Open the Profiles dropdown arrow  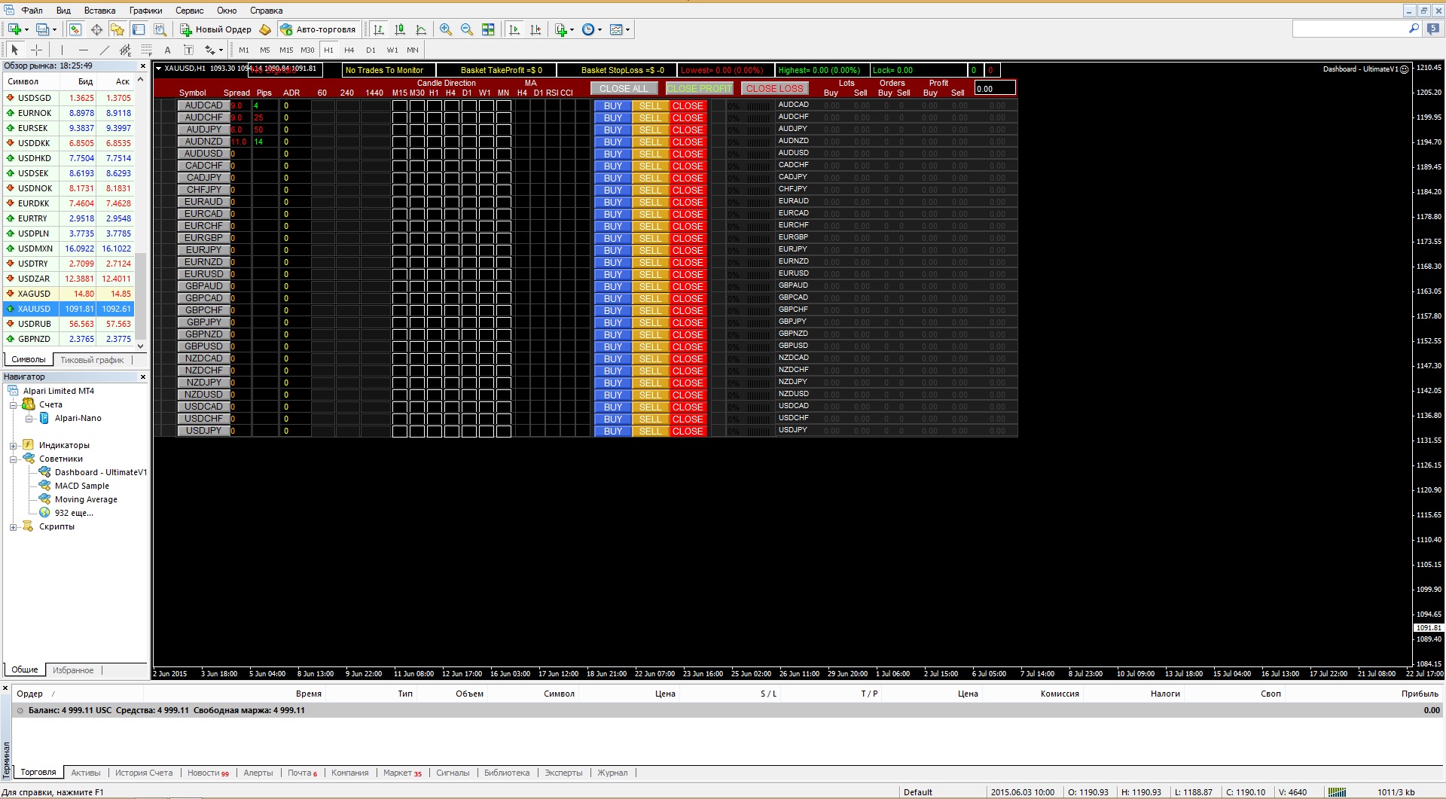pos(54,29)
